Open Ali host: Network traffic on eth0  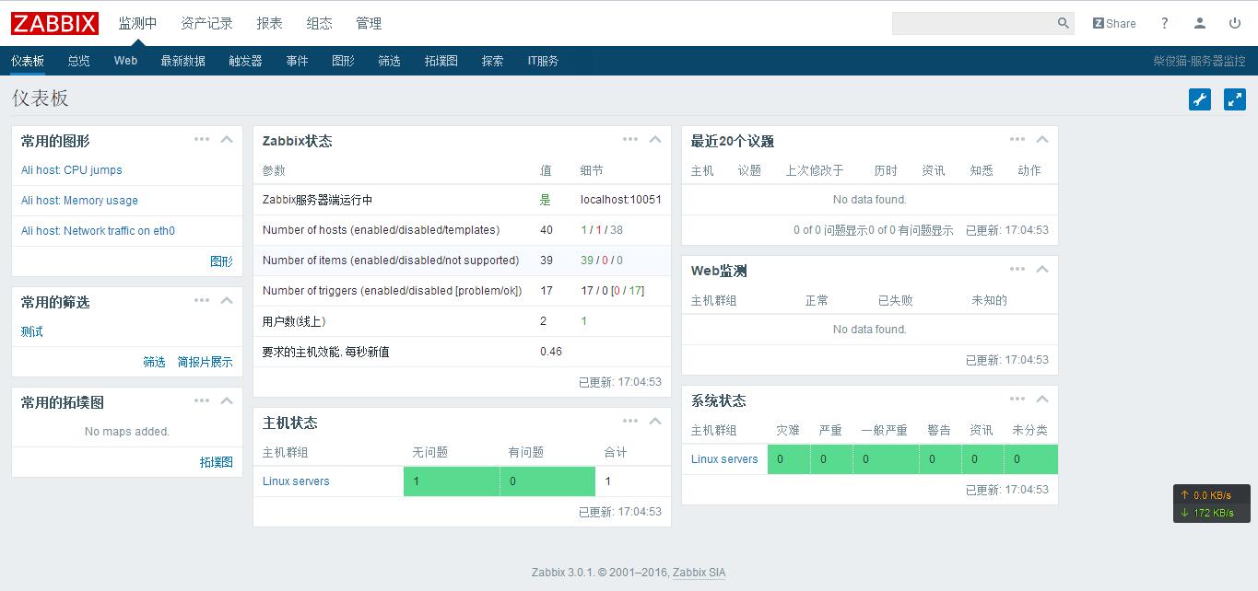98,231
